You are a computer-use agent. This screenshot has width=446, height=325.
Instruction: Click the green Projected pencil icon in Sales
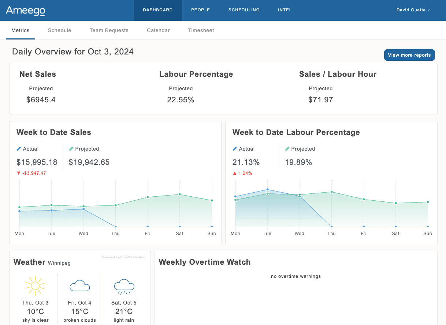click(71, 149)
